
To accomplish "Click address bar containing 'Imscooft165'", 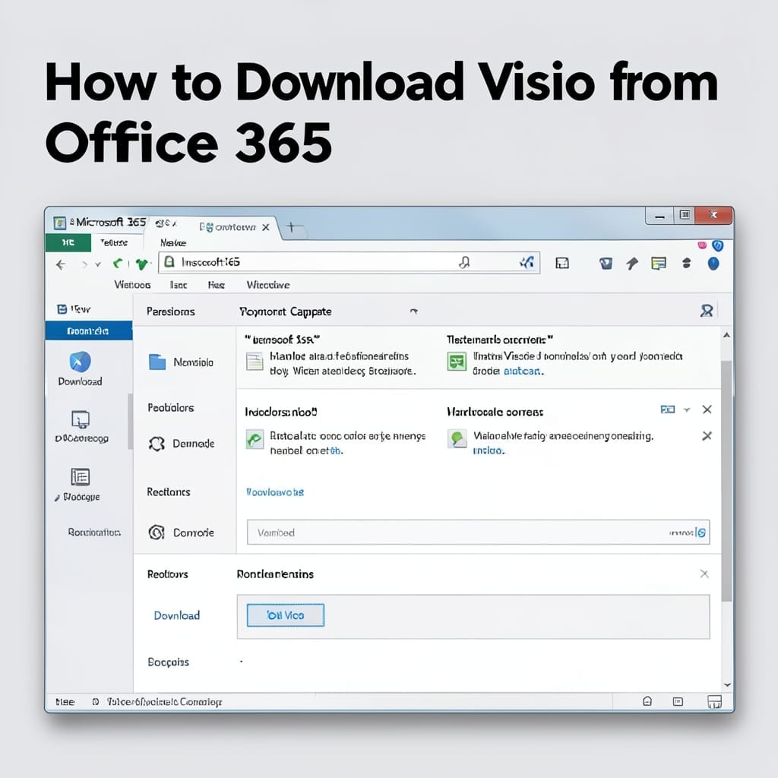I will coord(349,262).
